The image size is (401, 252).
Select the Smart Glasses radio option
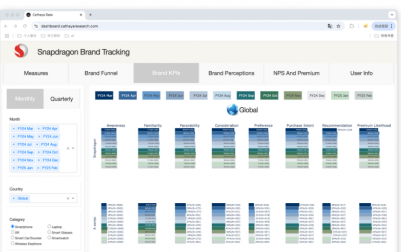coord(49,232)
